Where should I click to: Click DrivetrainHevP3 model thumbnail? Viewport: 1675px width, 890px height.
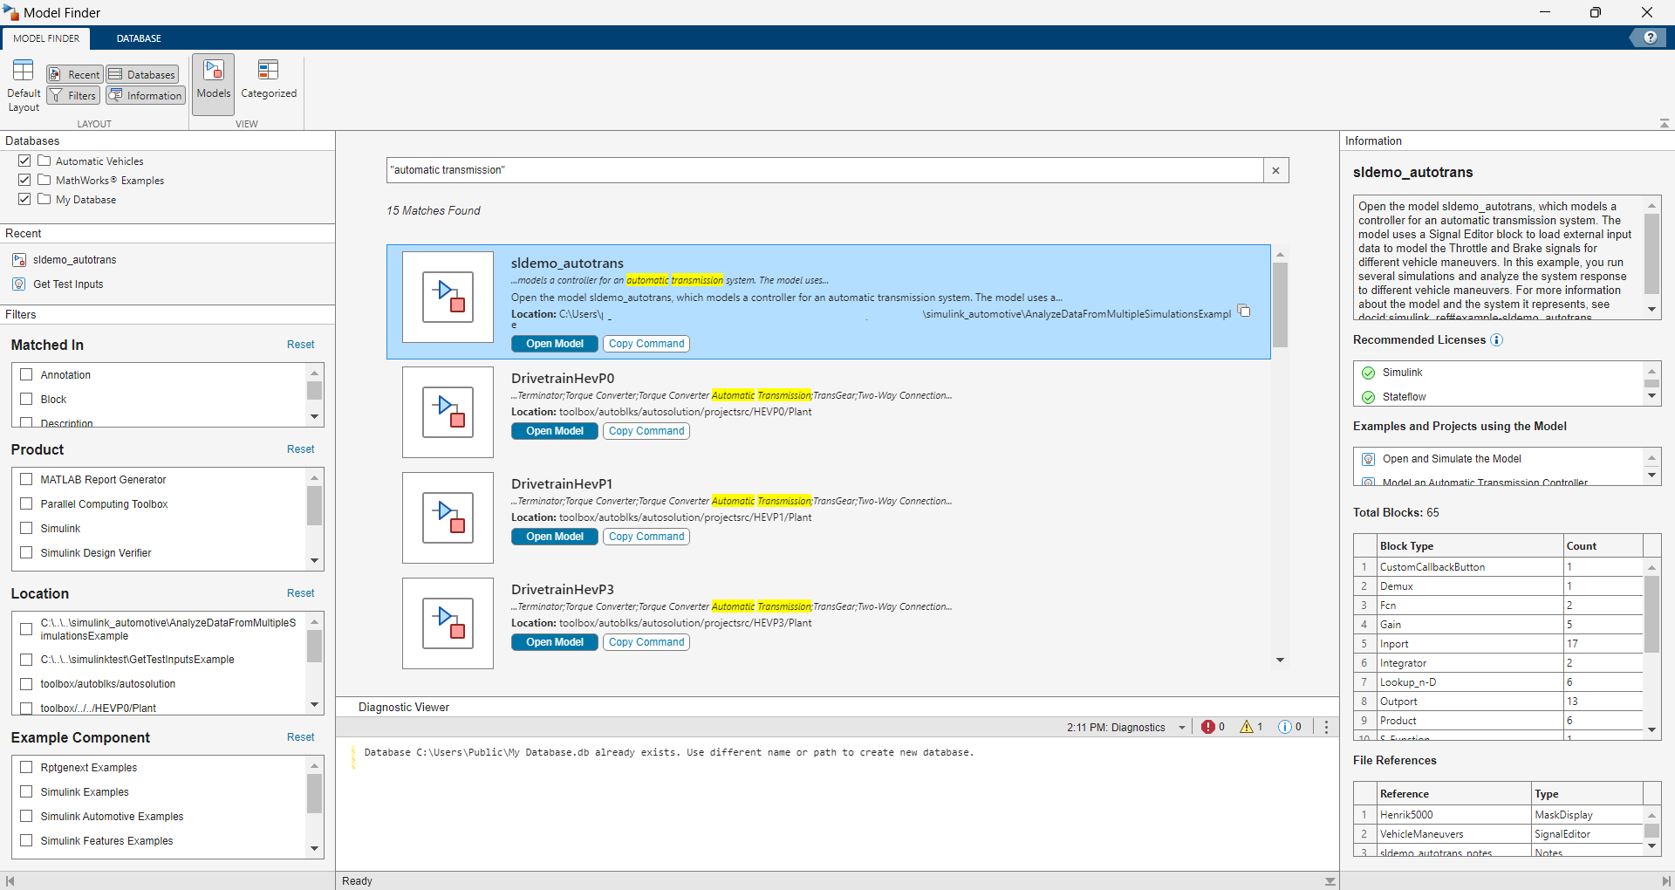click(448, 623)
